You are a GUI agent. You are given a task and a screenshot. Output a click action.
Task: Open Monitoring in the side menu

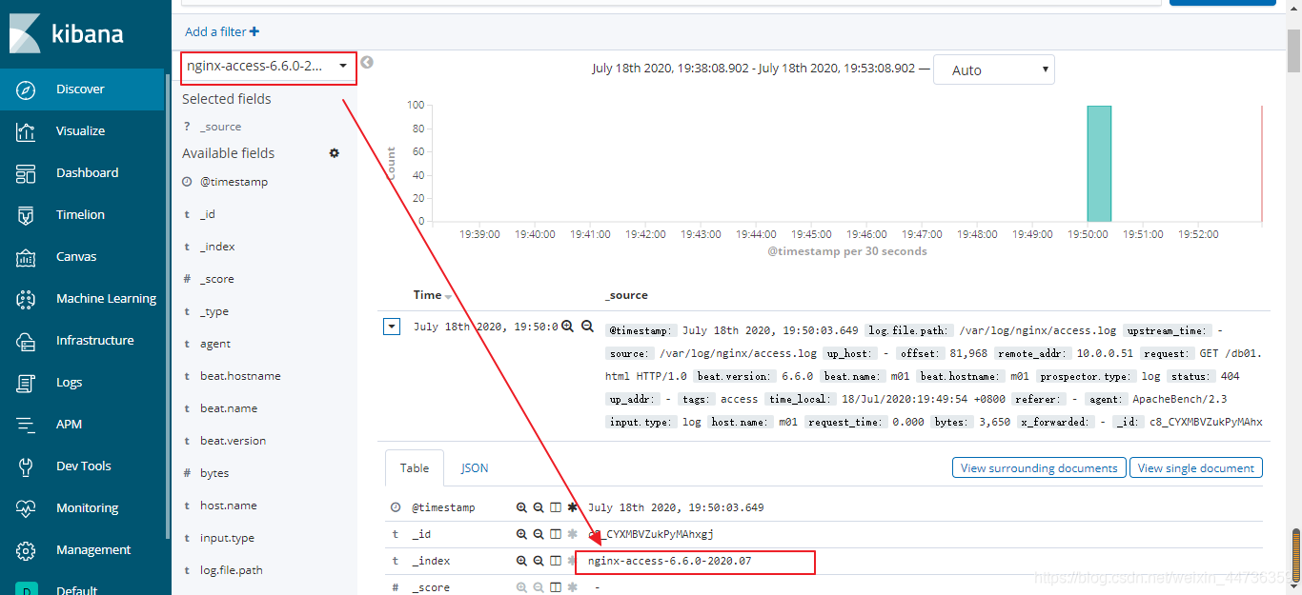point(87,507)
